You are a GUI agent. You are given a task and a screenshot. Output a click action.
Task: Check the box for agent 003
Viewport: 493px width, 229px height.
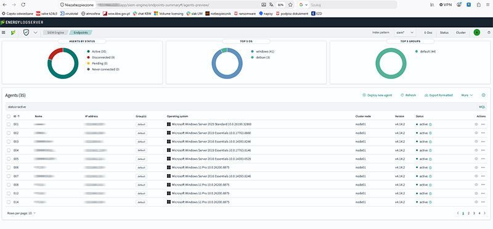tap(9, 142)
